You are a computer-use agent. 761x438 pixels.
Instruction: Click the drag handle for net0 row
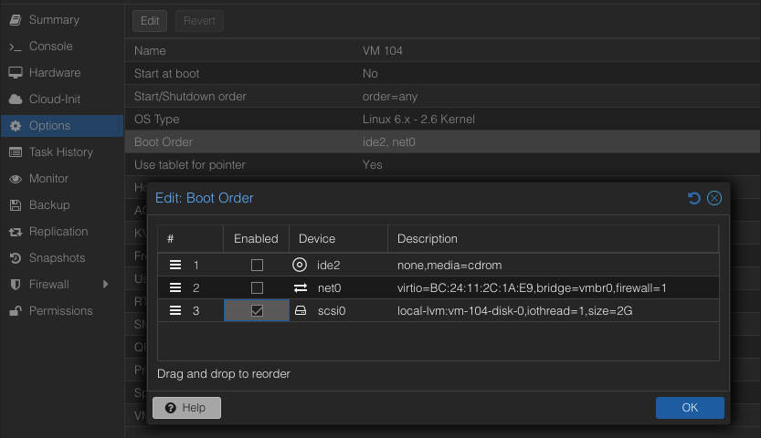[175, 287]
